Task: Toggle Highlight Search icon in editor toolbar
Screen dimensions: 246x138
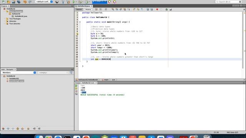Action: click(125, 9)
